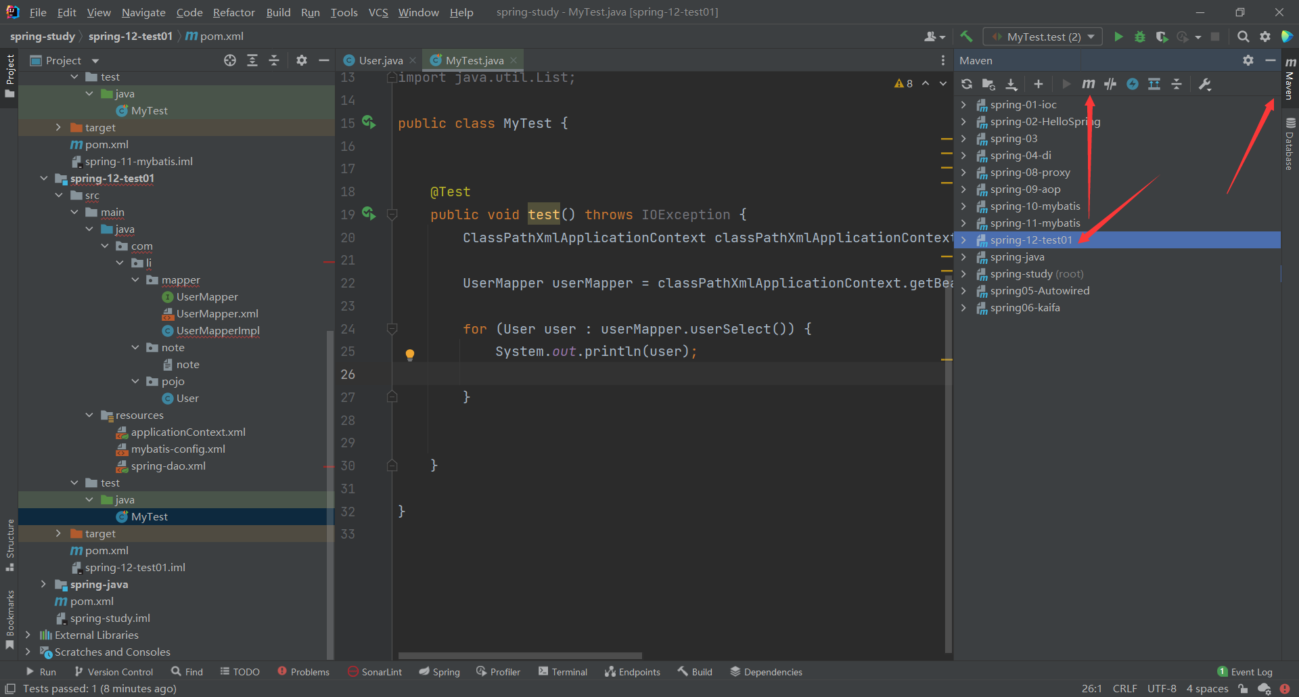Select applicationContext.xml in the project tree
This screenshot has width=1299, height=697.
pyautogui.click(x=187, y=432)
